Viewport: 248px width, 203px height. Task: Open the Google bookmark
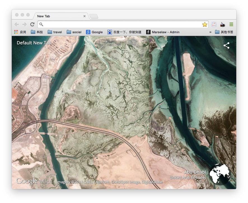[x=94, y=32]
